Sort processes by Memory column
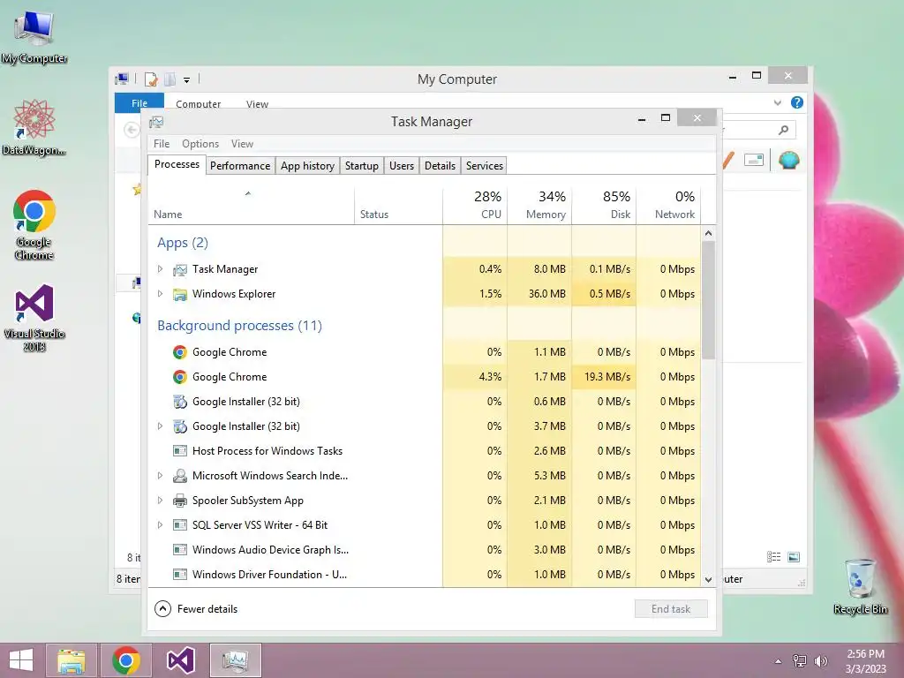The width and height of the screenshot is (904, 678). point(539,205)
